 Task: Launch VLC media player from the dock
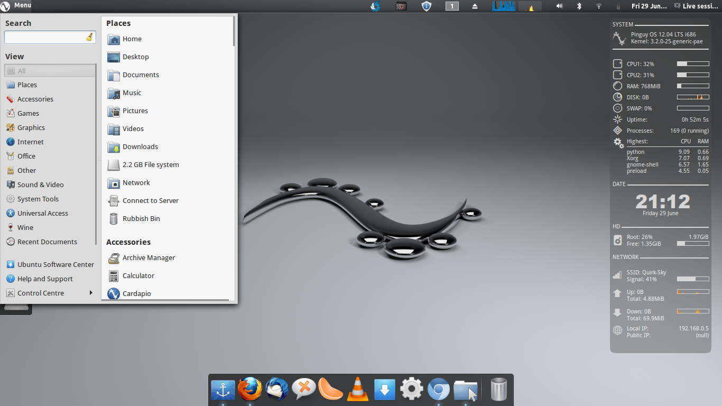[358, 390]
